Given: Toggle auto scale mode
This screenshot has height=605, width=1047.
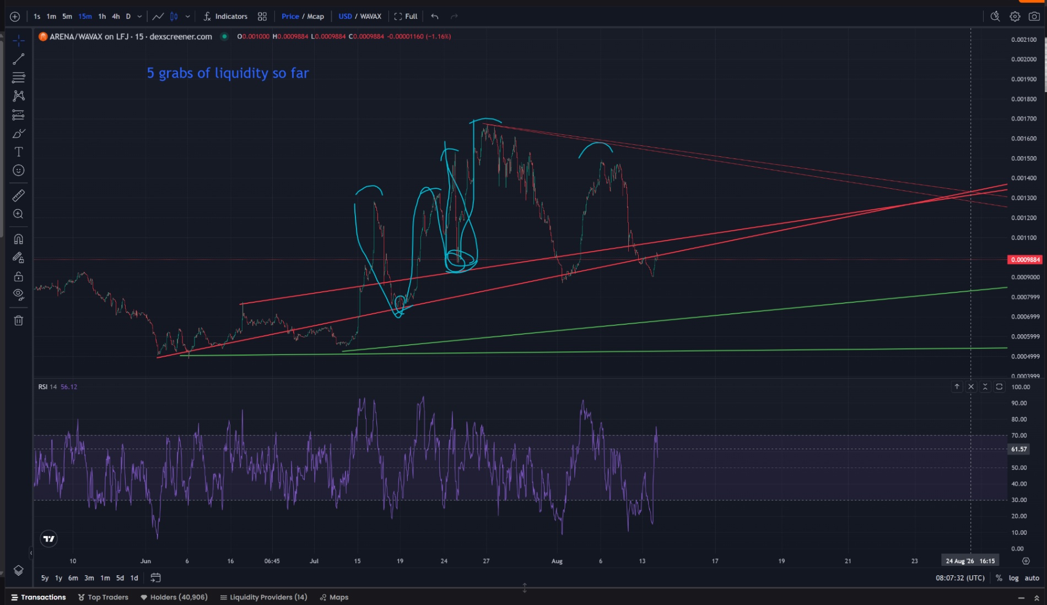Looking at the screenshot, I should [1032, 578].
